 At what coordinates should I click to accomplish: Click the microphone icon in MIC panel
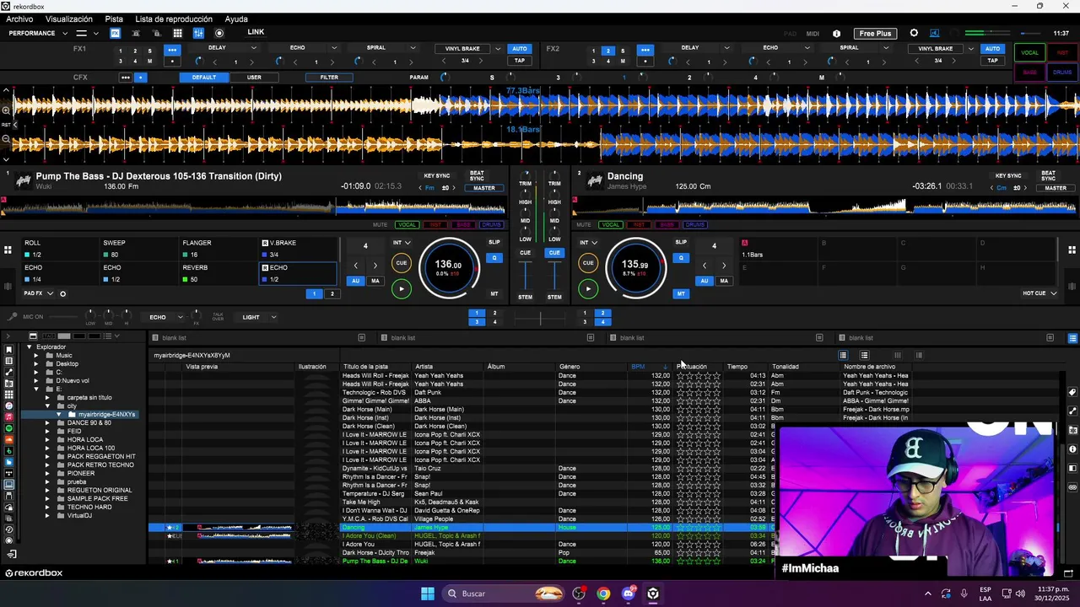[12, 317]
